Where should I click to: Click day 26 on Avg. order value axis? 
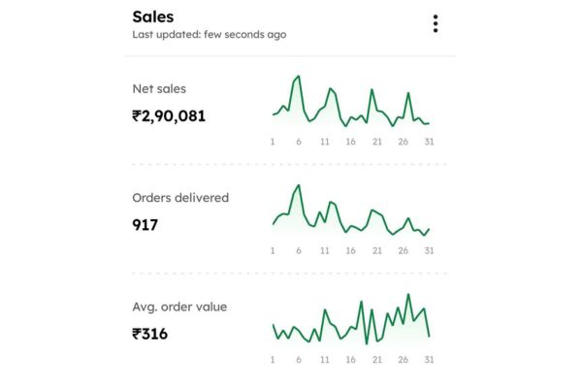[x=403, y=359]
